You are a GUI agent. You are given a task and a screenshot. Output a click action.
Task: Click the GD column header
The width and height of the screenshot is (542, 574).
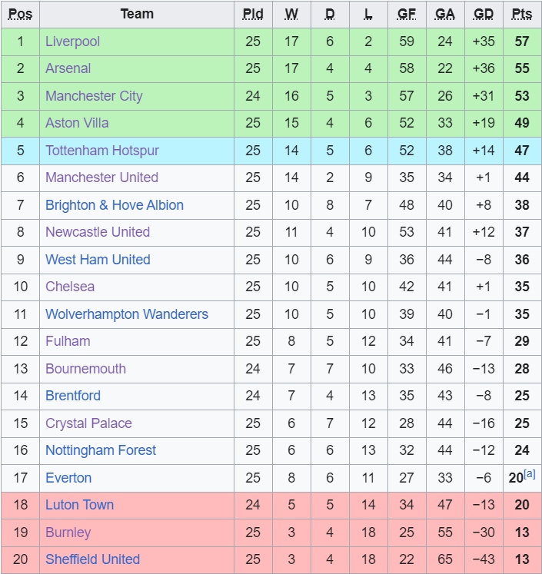[484, 14]
